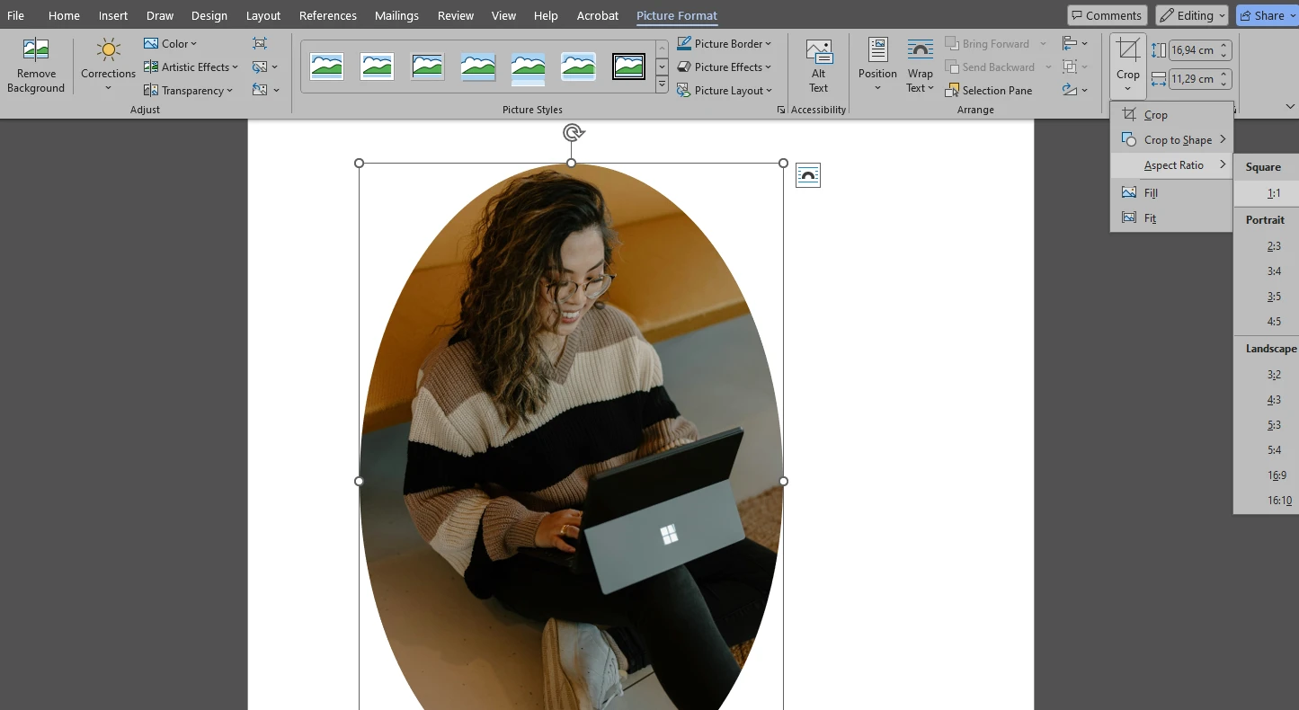
Task: Open the Position dropdown
Action: point(877,65)
